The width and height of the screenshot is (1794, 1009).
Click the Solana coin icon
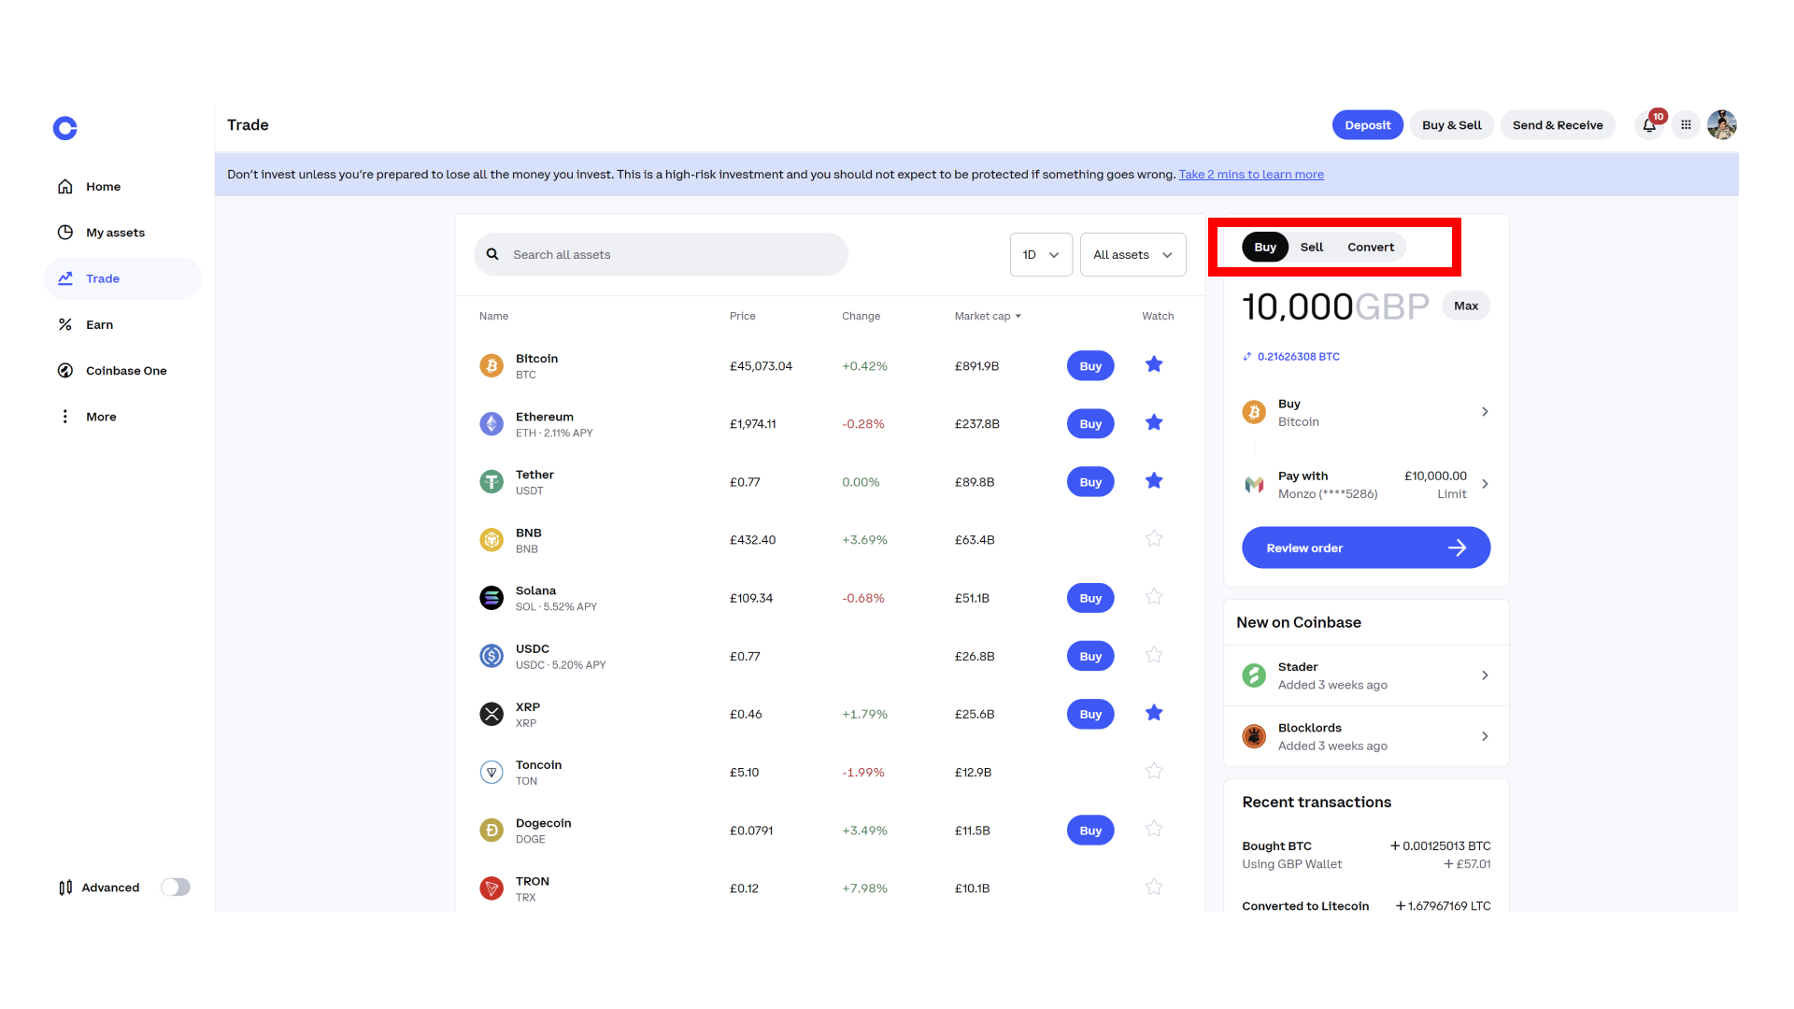click(491, 598)
